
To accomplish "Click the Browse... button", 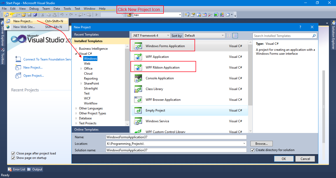I will 261,143.
